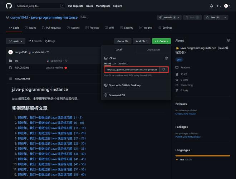
Task: Click the Java language color bar
Action: tap(202, 156)
